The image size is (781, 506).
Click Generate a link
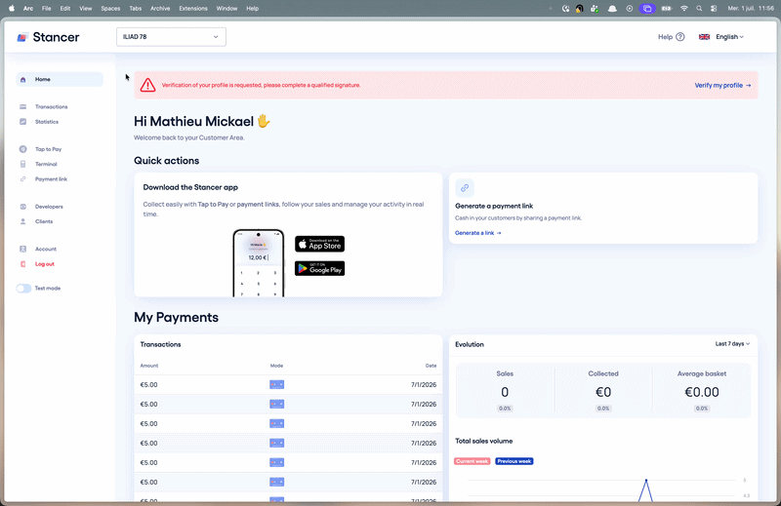(477, 233)
